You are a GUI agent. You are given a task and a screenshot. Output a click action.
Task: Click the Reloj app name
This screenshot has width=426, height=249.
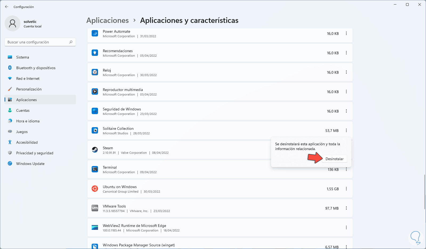[107, 70]
